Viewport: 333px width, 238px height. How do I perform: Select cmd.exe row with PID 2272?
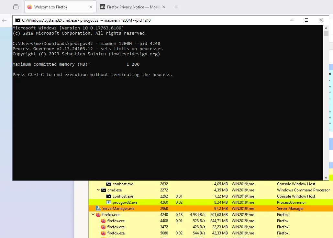point(211,190)
